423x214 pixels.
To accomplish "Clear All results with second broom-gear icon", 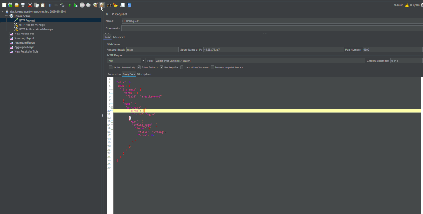I will click(x=102, y=5).
